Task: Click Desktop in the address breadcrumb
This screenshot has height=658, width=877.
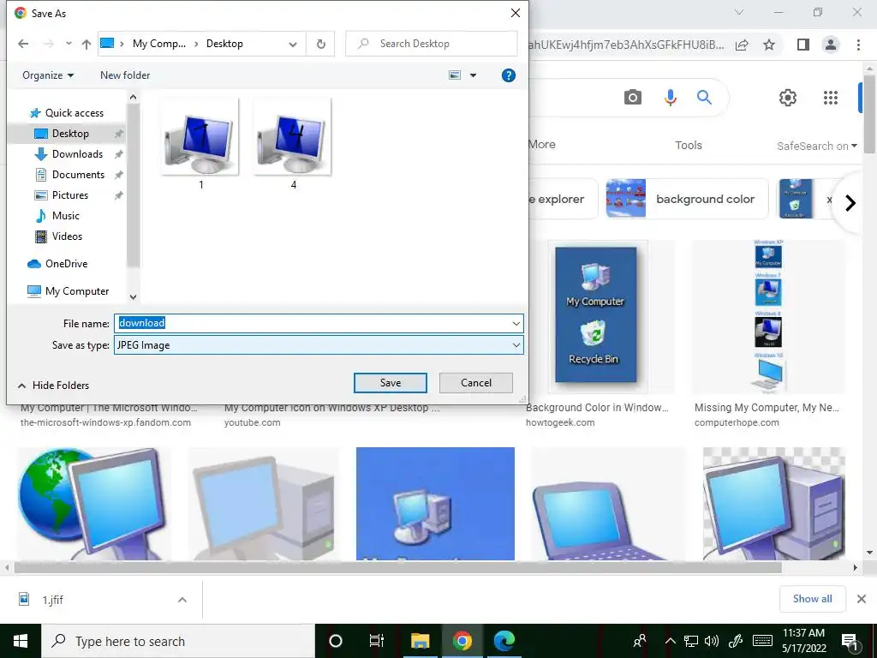Action: click(x=224, y=44)
